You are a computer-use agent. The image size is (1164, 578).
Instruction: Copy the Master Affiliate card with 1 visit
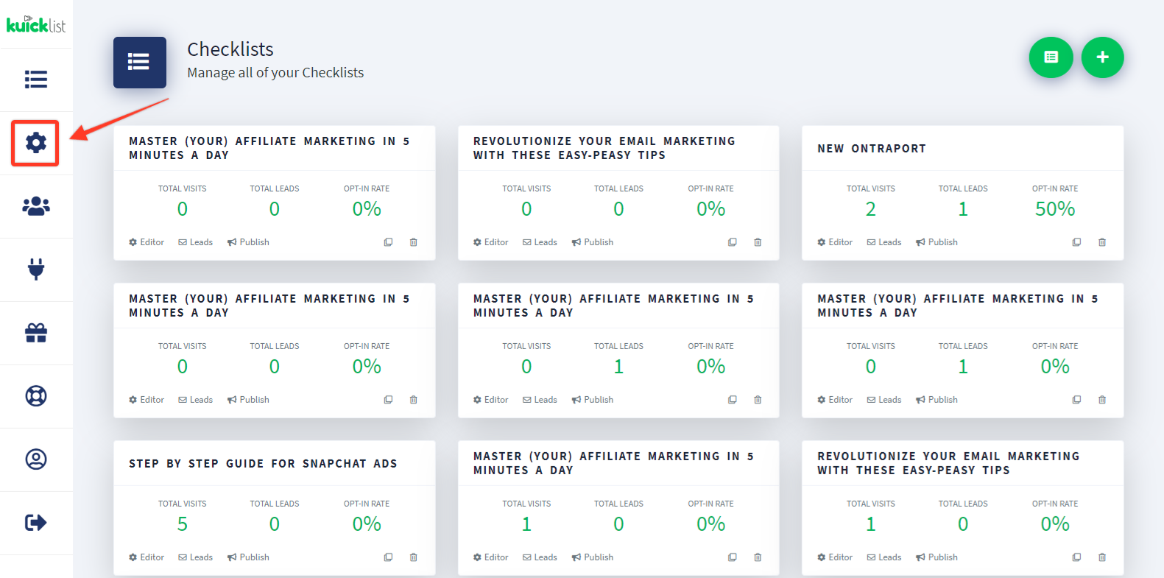(x=733, y=557)
